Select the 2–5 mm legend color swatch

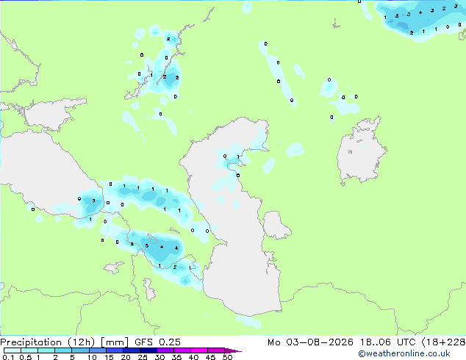pos(63,350)
